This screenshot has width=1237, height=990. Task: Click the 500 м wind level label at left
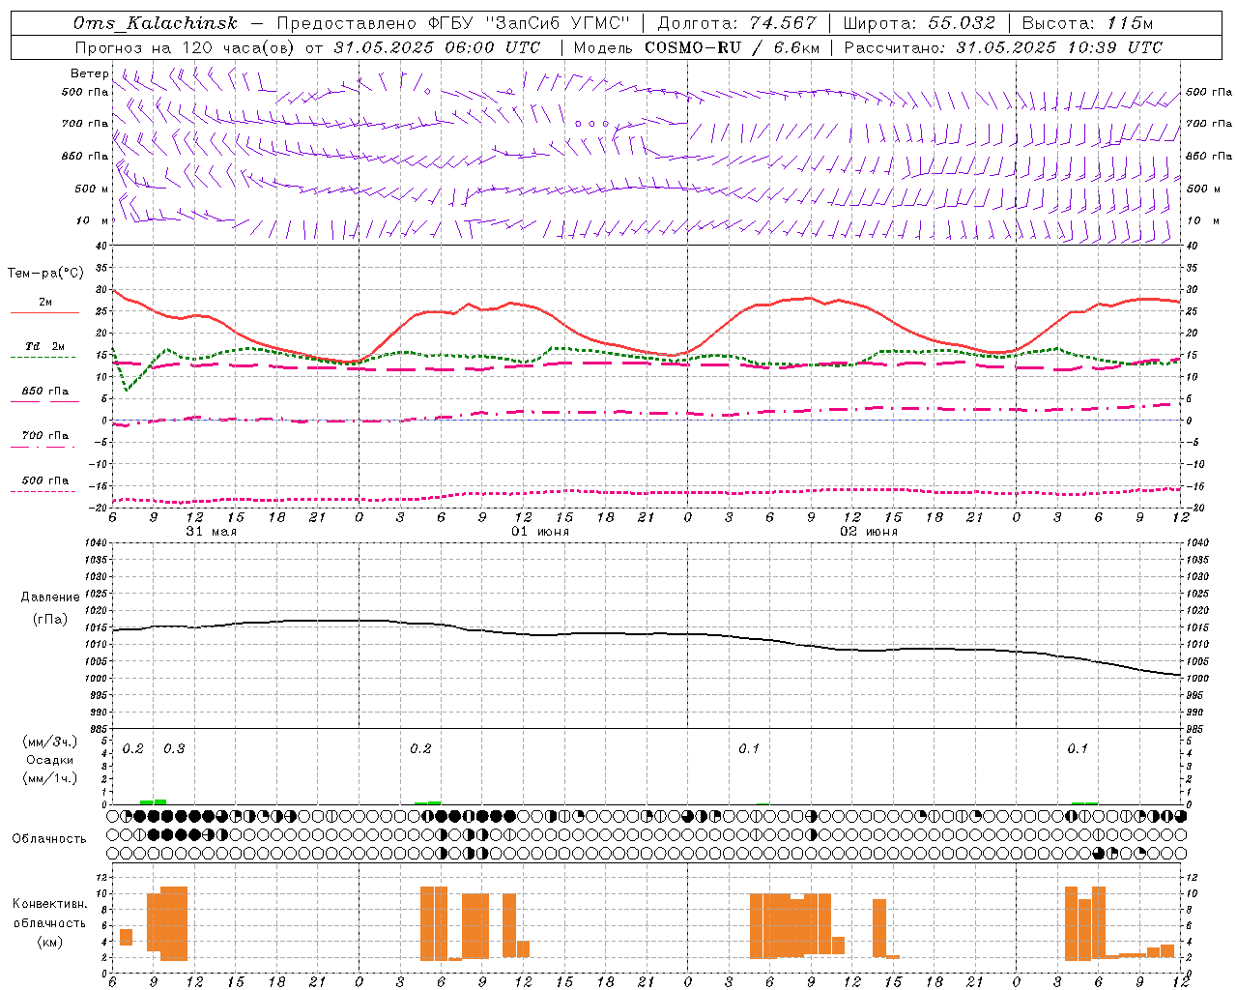[x=92, y=189]
